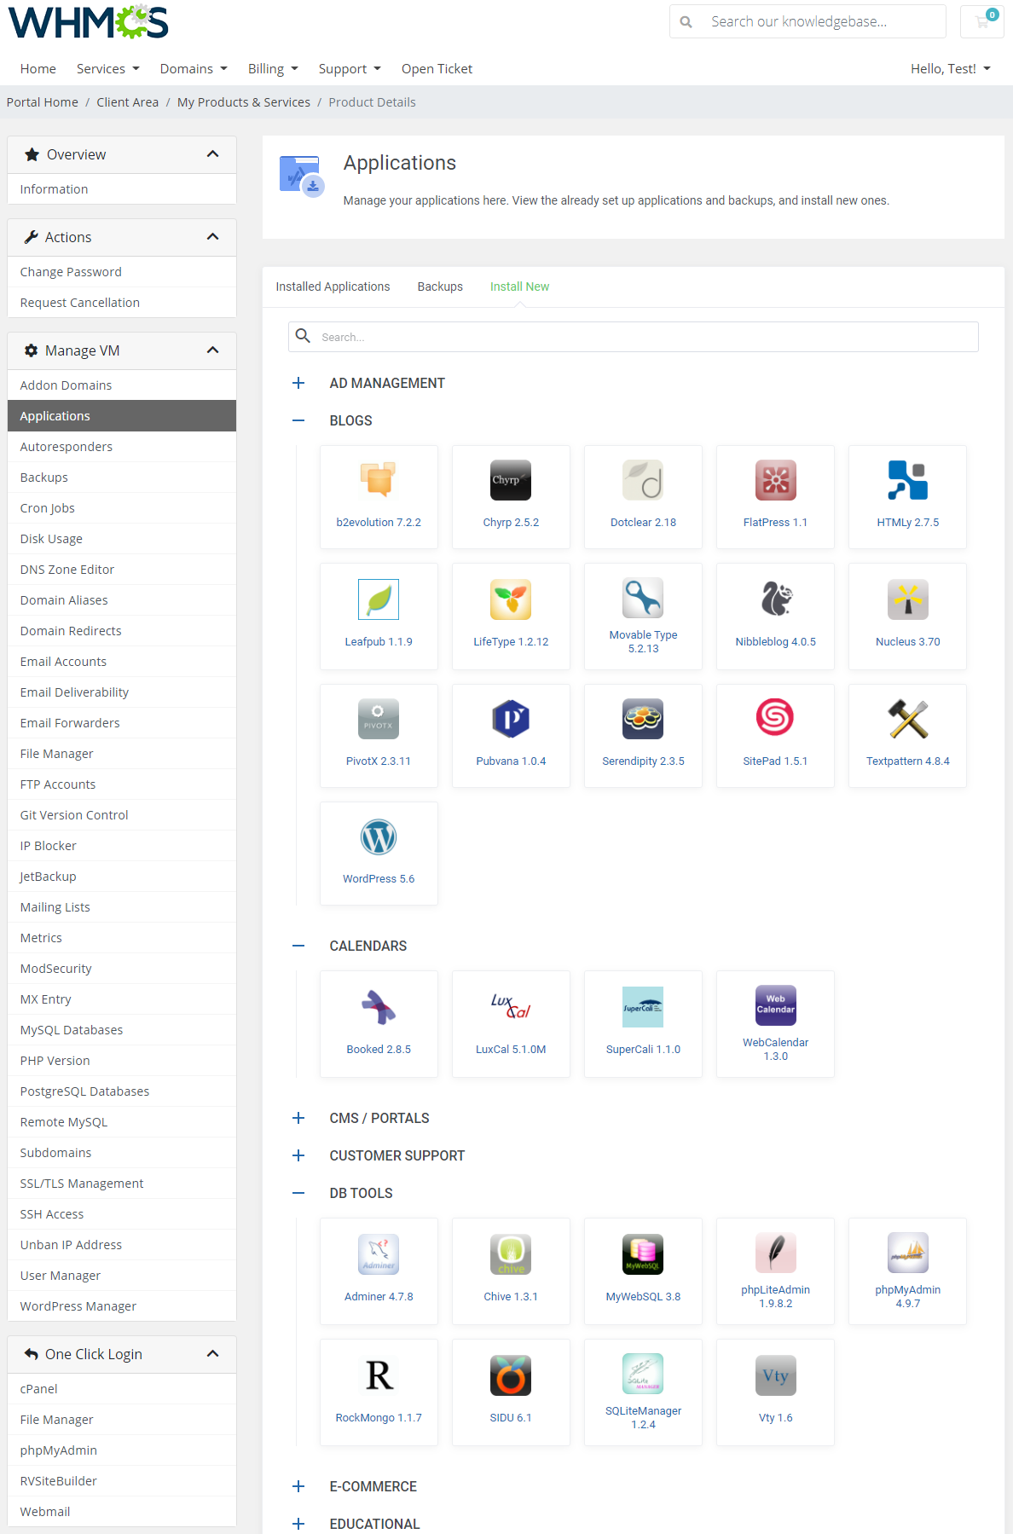
Task: Open the b2evolution 7.2.2 app icon
Action: click(x=379, y=479)
